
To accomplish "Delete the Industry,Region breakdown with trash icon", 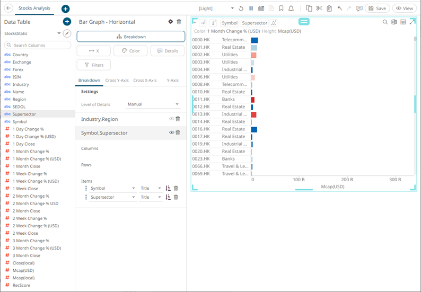I will tap(178, 119).
